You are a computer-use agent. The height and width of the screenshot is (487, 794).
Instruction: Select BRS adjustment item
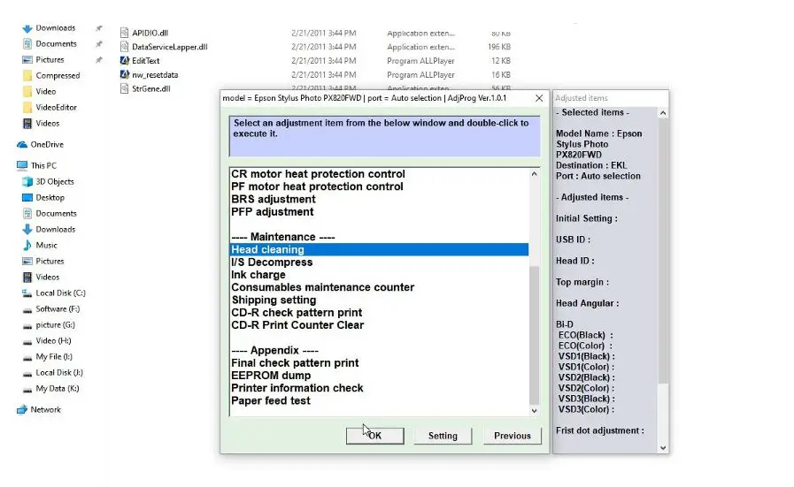coord(274,199)
